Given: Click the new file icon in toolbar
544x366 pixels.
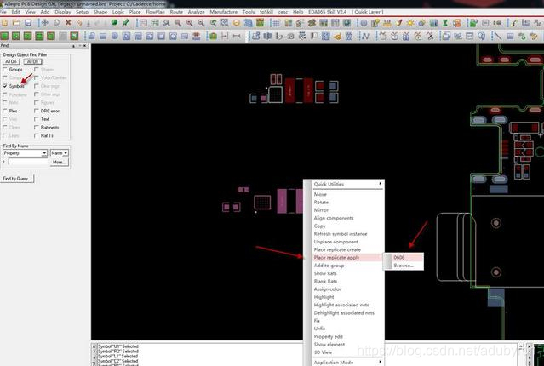Looking at the screenshot, I should (x=4, y=23).
